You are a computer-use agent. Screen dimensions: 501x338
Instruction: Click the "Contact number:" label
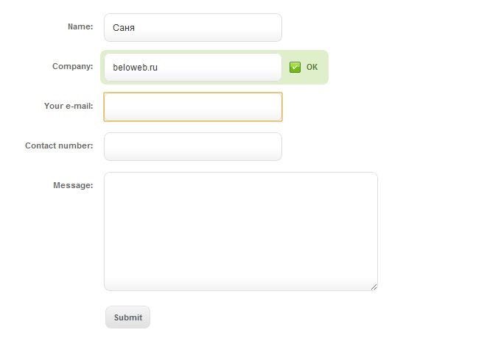click(x=59, y=145)
